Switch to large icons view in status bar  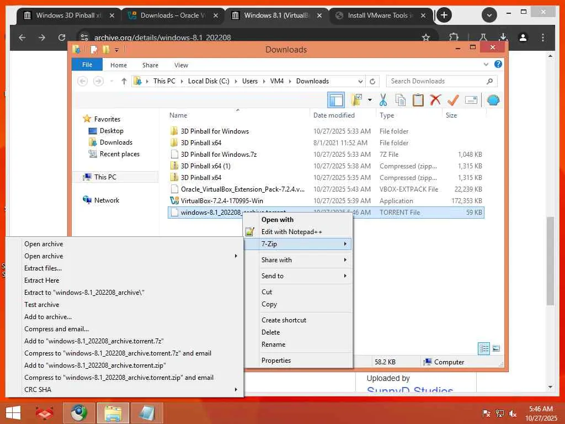(496, 348)
